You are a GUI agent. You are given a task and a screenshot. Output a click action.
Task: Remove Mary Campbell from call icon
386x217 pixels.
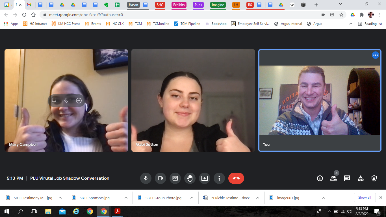pyautogui.click(x=79, y=100)
